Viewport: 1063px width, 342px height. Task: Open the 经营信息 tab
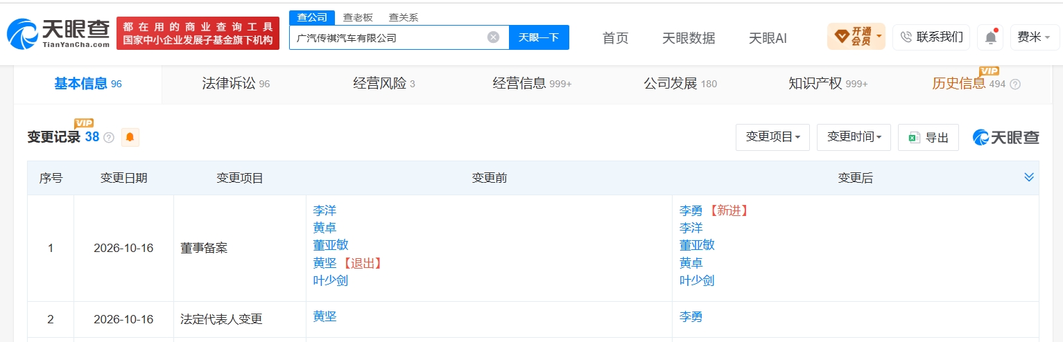[532, 84]
